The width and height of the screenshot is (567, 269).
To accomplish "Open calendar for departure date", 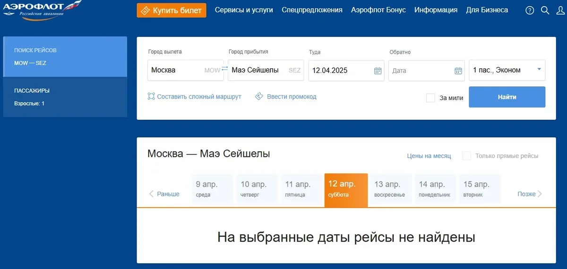I will pos(378,71).
